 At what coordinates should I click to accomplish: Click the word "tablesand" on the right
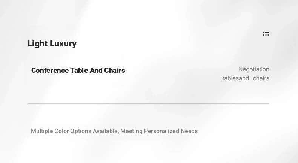point(236,78)
